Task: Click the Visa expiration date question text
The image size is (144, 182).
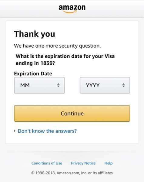Action: [x=65, y=60]
